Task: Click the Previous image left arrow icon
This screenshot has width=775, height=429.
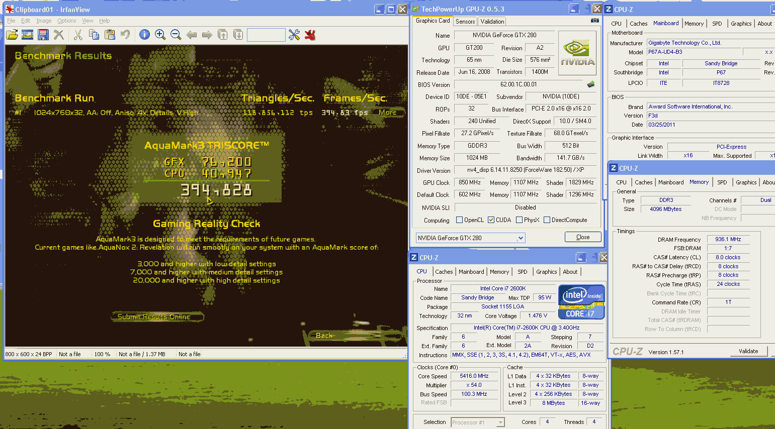Action: pyautogui.click(x=192, y=35)
